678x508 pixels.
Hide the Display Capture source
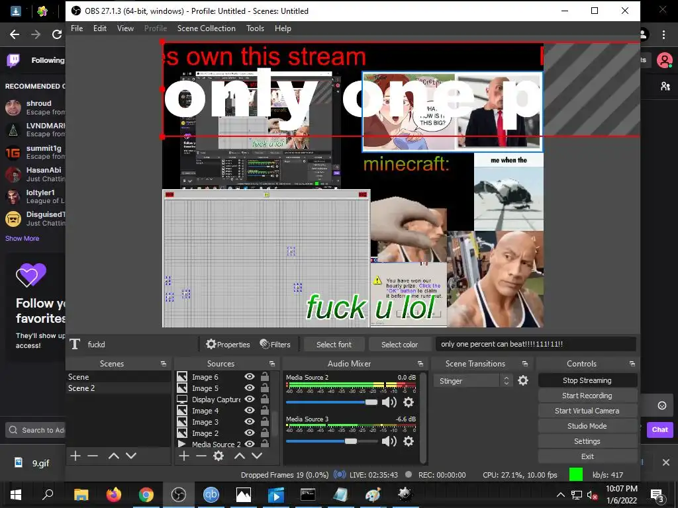250,399
